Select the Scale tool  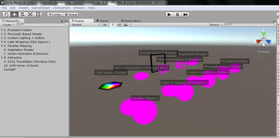pyautogui.click(x=30, y=15)
